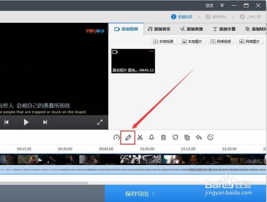
Task: Undo the last action with the back arrow
Action: pos(199,138)
